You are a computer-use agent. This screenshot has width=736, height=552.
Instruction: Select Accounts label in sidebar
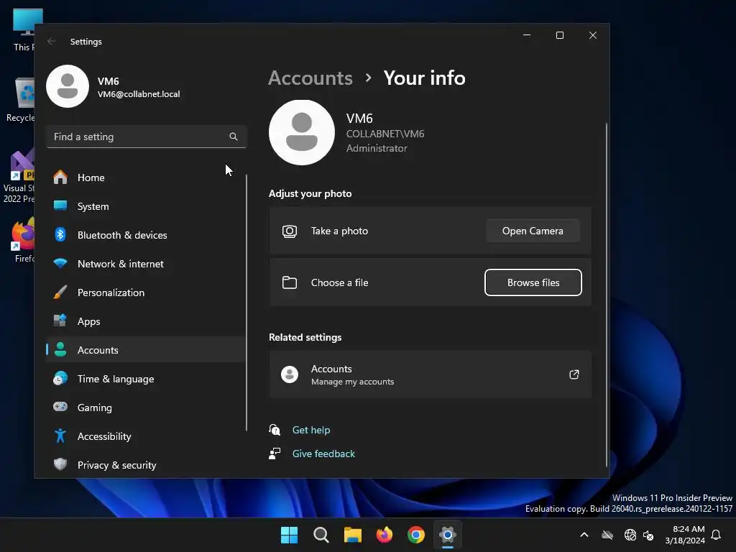click(98, 350)
